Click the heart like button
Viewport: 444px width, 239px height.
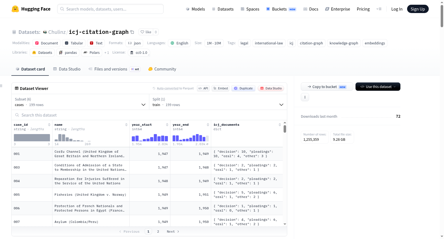pos(146,32)
